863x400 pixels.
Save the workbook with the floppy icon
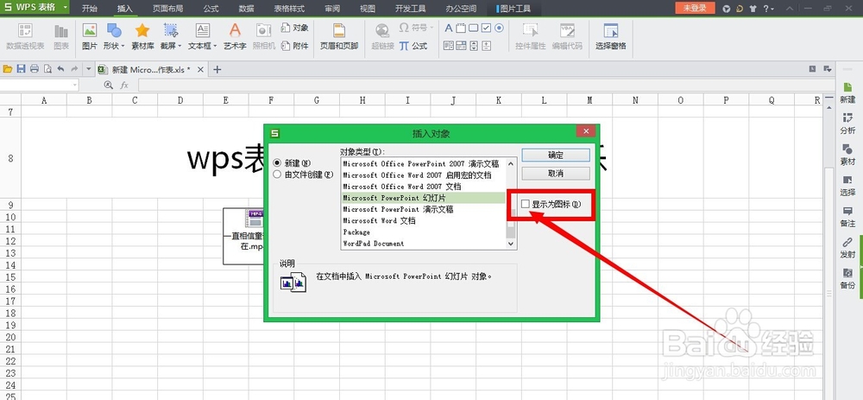pos(21,69)
